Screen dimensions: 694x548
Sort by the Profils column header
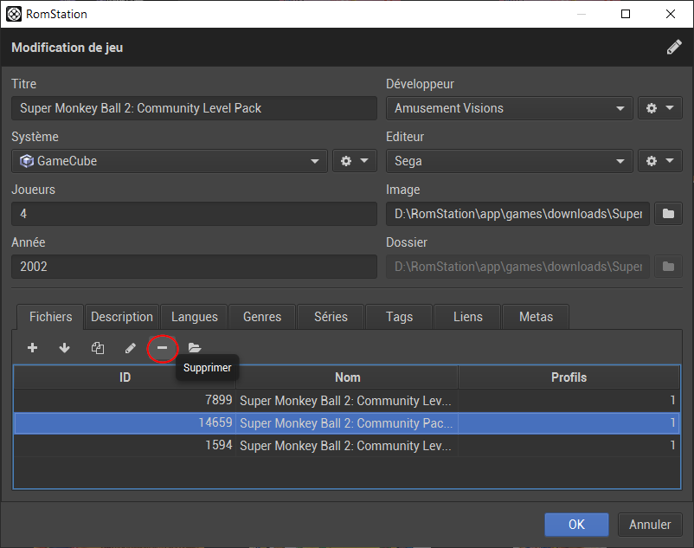click(569, 377)
